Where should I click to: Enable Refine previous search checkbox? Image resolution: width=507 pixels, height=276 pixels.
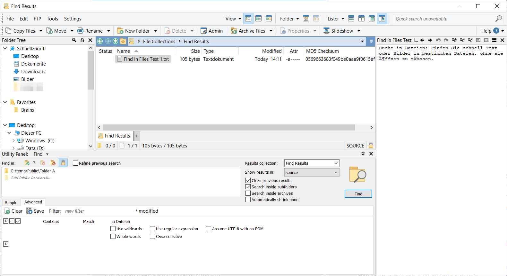click(76, 163)
